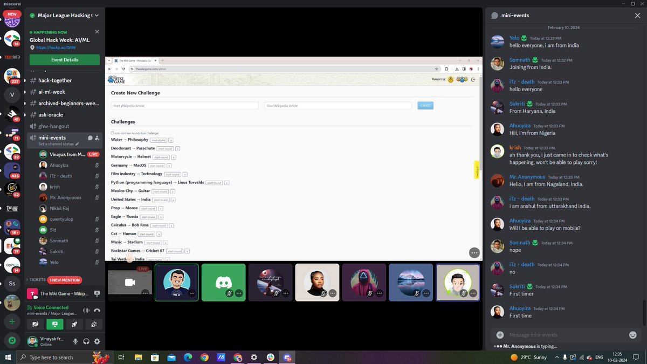The width and height of the screenshot is (647, 364).
Task: Open the OpinCo server icon
Action: coord(12,265)
